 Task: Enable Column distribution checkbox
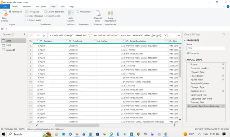click(45, 12)
